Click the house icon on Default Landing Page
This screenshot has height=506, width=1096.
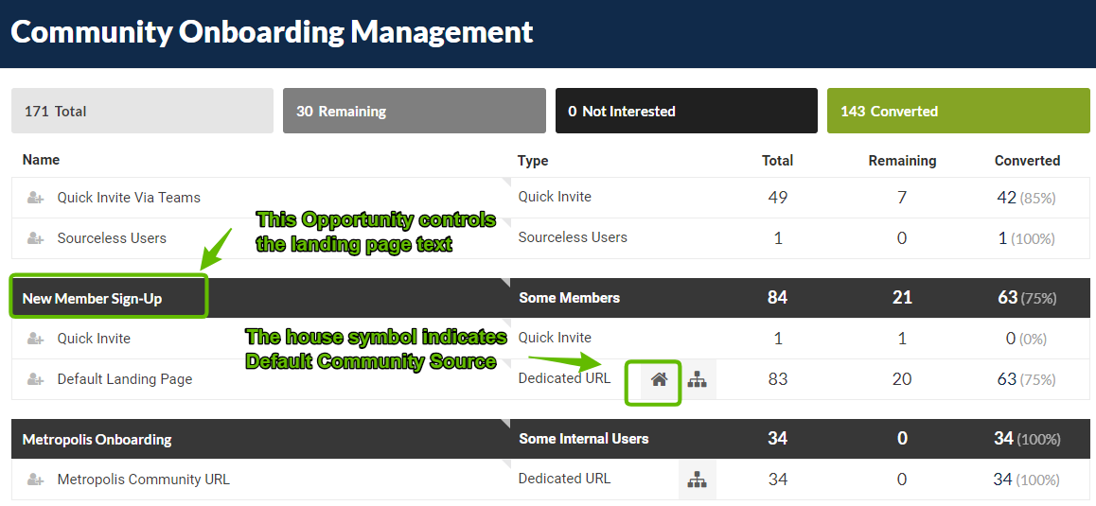tap(659, 379)
